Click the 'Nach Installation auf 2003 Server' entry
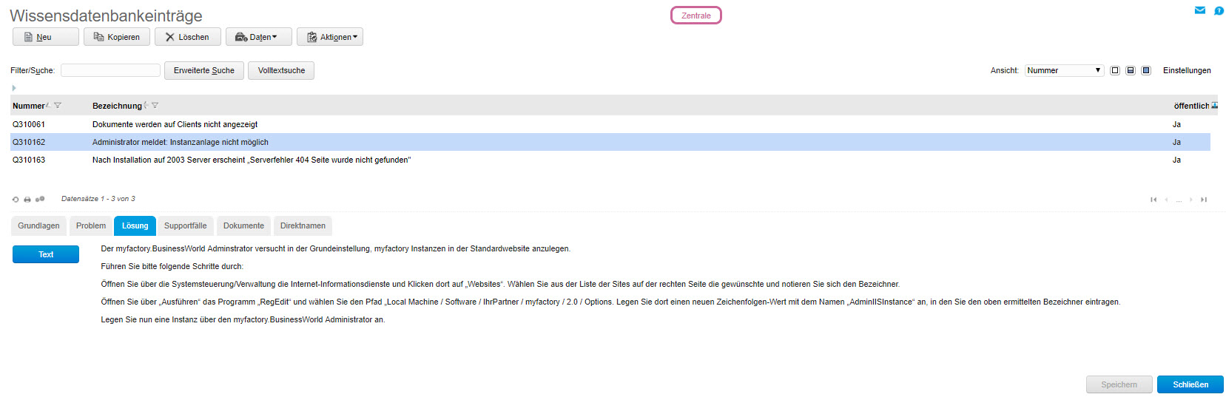The width and height of the screenshot is (1226, 397). tap(252, 160)
